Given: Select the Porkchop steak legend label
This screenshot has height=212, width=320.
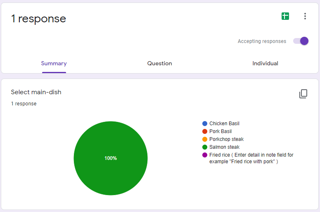Looking at the screenshot, I should coord(226,139).
